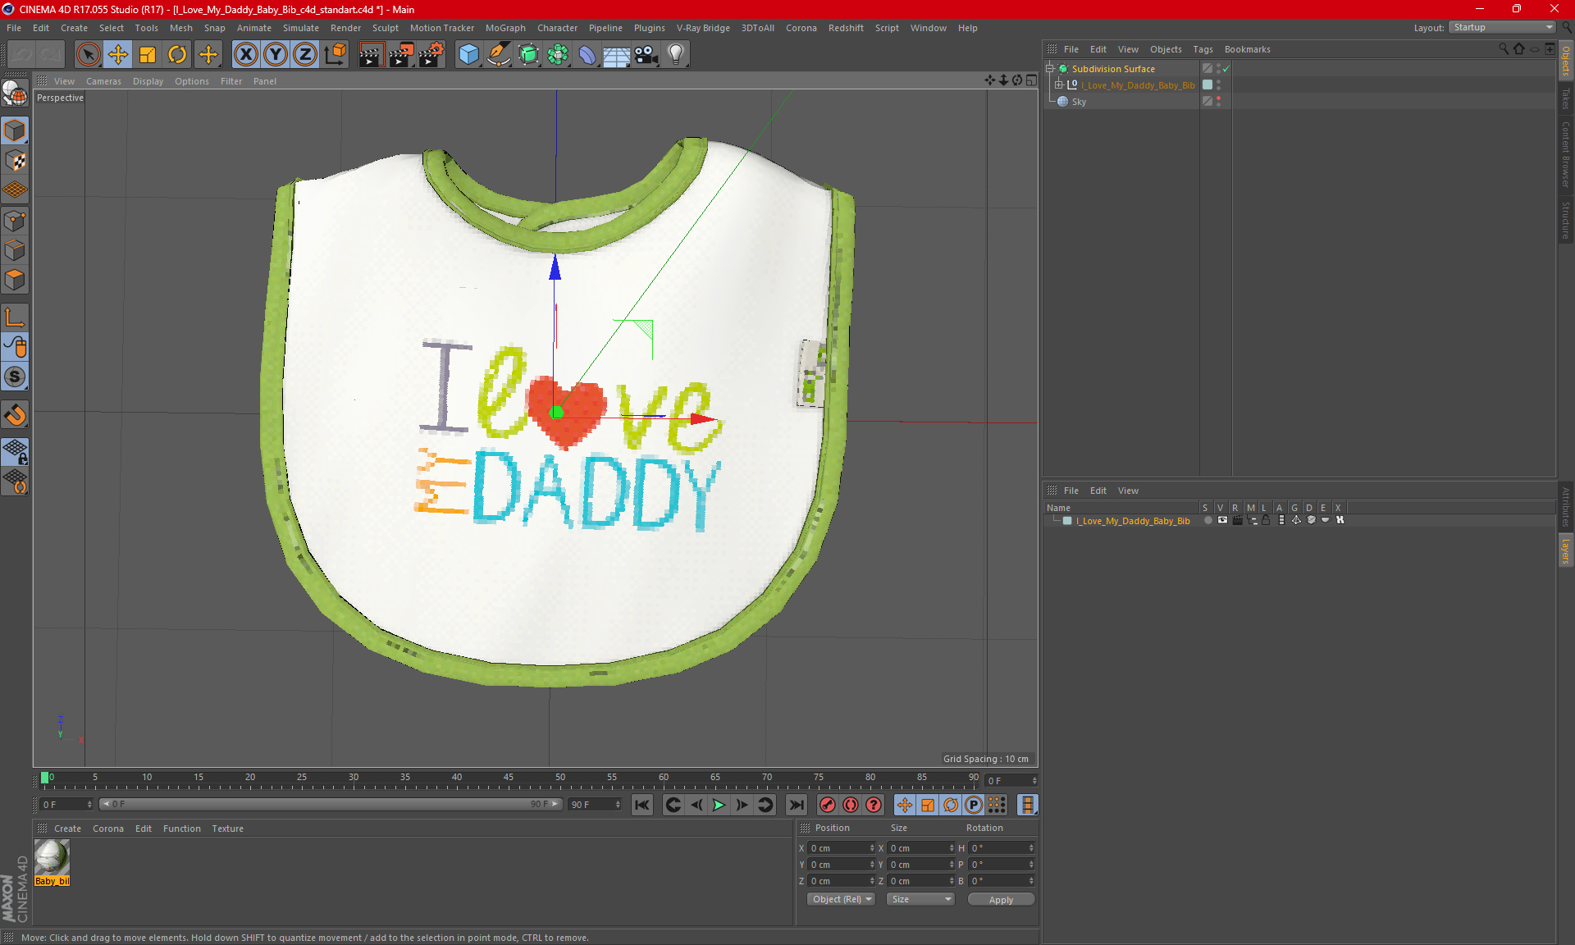The image size is (1575, 945).
Task: Expand I_Love_My_Daddy_Baby_Bib object node
Action: (1059, 84)
